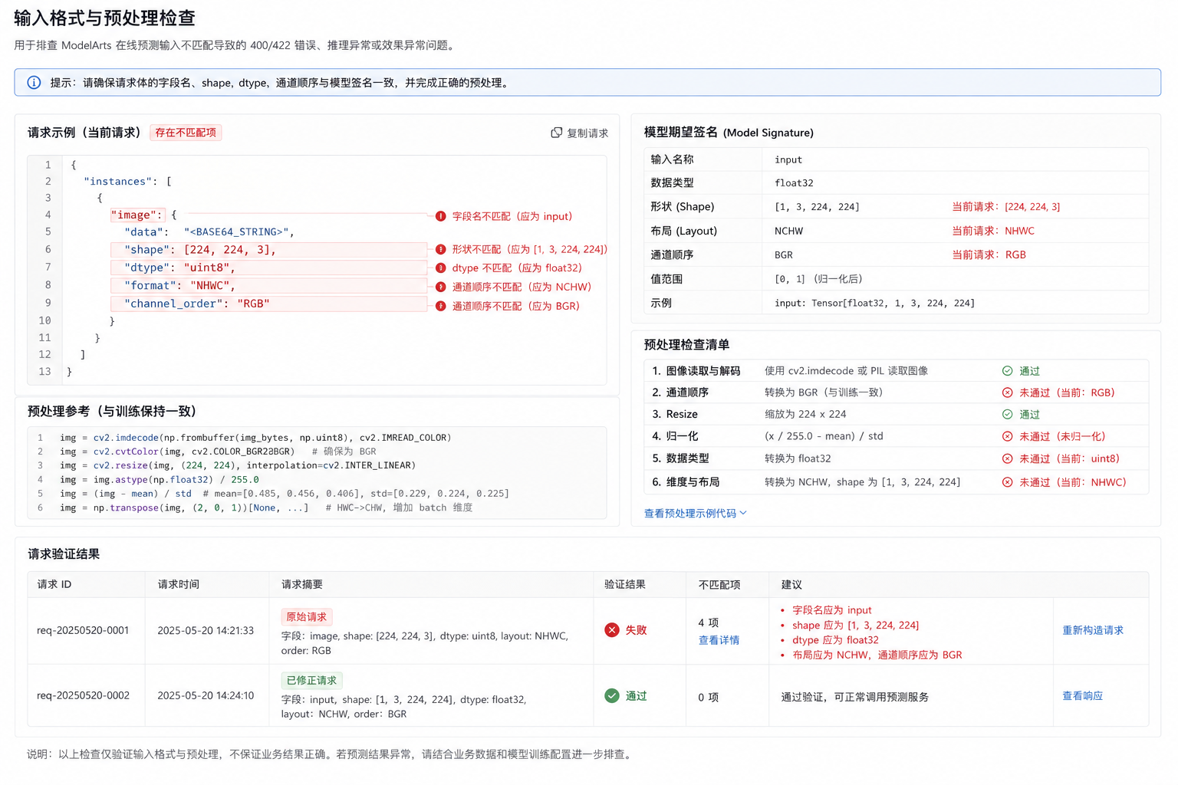Click 重新构造请求 link
This screenshot has height=785, width=1178.
click(x=1093, y=630)
